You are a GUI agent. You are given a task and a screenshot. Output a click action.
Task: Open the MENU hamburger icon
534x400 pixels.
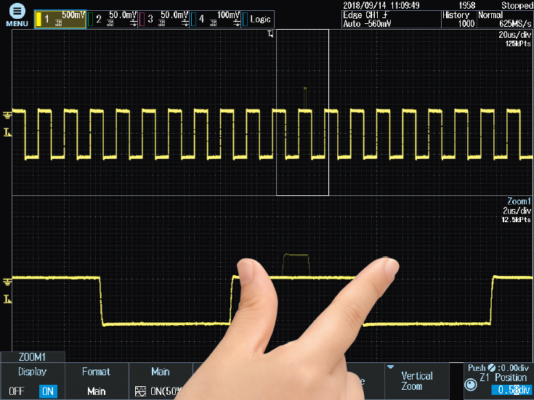click(17, 12)
